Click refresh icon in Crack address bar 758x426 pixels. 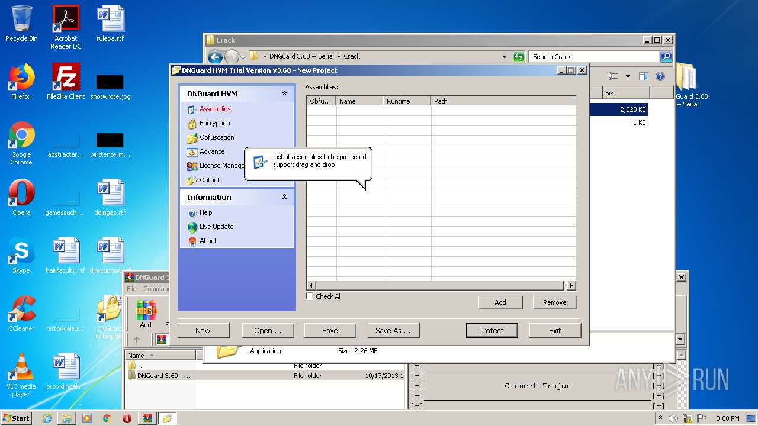(519, 57)
